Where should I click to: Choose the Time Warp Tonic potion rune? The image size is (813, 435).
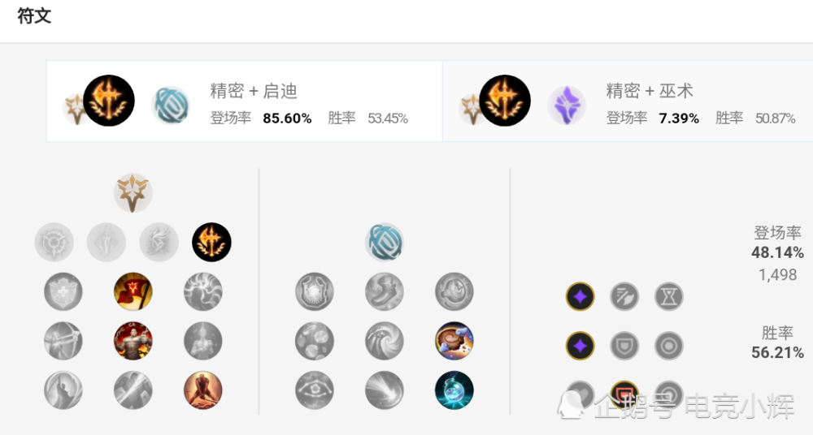coord(454,390)
